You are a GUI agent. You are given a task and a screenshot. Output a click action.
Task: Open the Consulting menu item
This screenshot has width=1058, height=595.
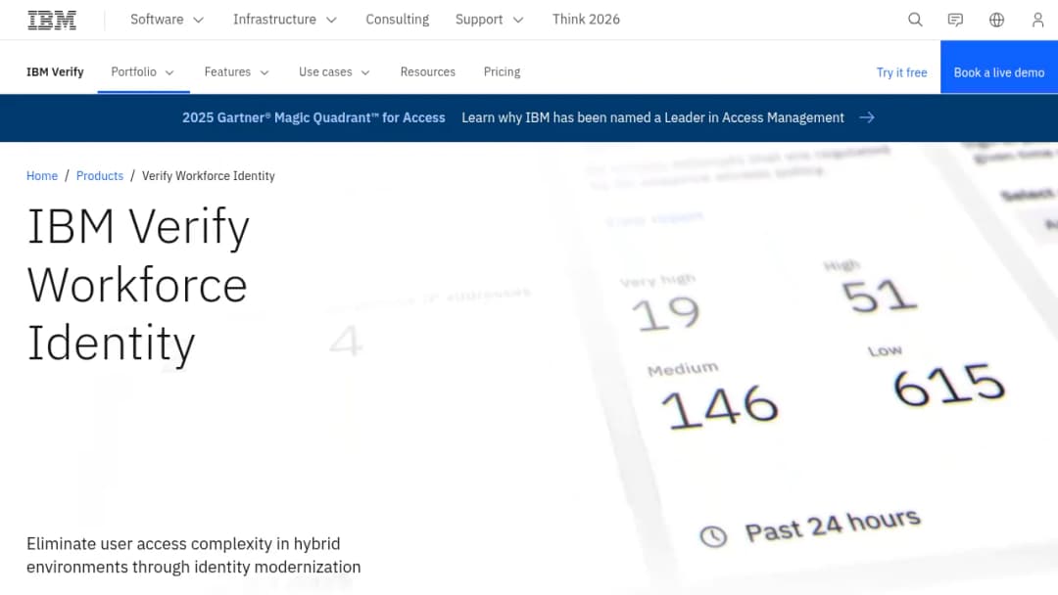coord(398,20)
